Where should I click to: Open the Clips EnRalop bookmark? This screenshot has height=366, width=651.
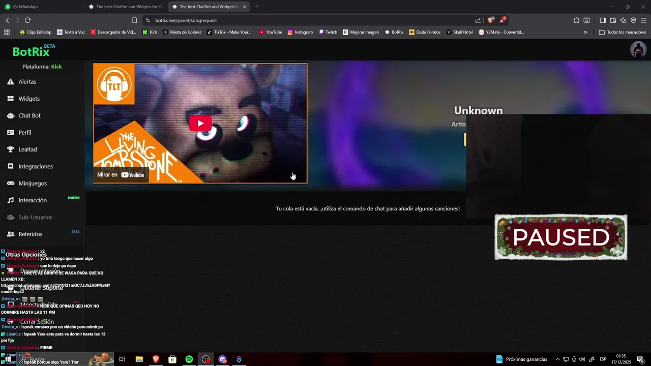(x=36, y=32)
